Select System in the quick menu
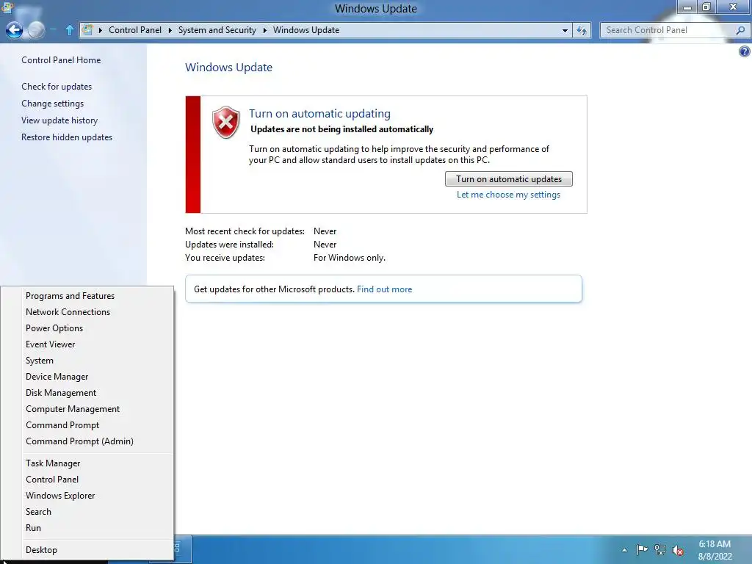Viewport: 752px width, 564px height. 40,361
